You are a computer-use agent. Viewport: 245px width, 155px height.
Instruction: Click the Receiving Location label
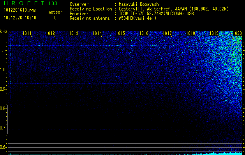tap(91, 9)
